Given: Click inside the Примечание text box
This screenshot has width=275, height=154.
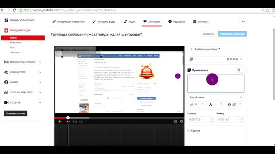Looking at the screenshot, I should click(x=216, y=84).
